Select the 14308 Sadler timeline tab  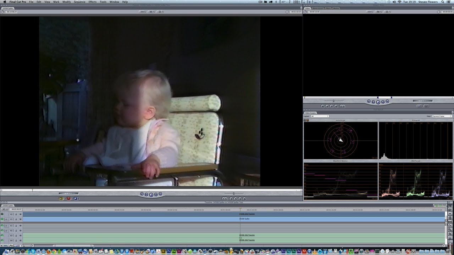(8, 205)
